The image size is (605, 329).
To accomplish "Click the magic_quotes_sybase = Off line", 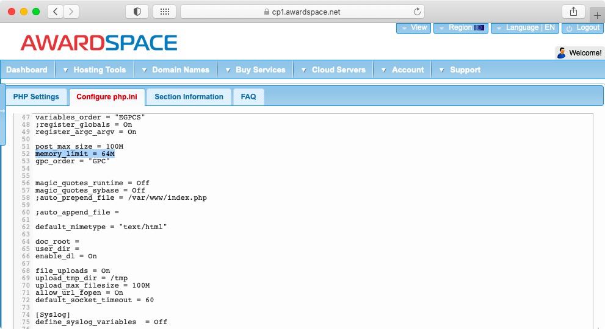I will [x=90, y=190].
